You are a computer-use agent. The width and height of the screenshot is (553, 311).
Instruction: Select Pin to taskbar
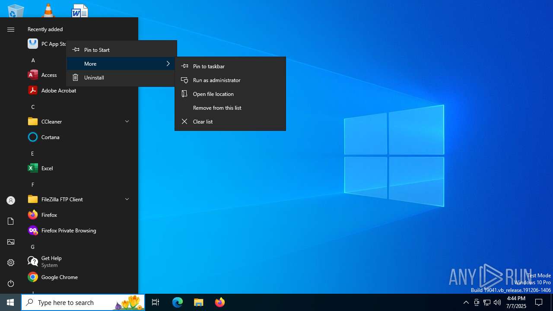point(230,66)
